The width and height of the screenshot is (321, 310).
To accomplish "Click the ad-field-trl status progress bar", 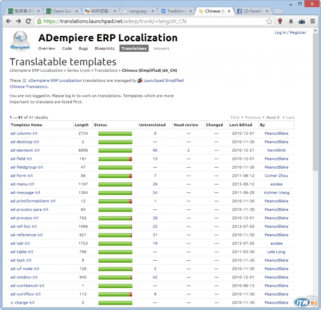I will click(x=115, y=159).
